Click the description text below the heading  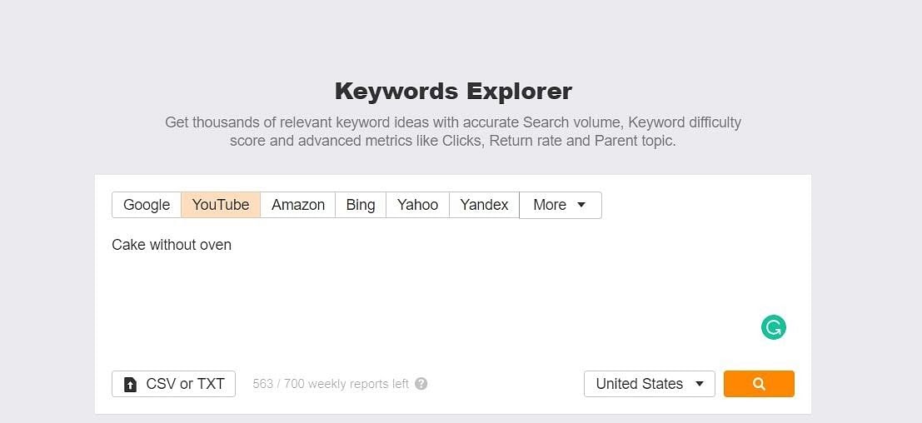453,132
